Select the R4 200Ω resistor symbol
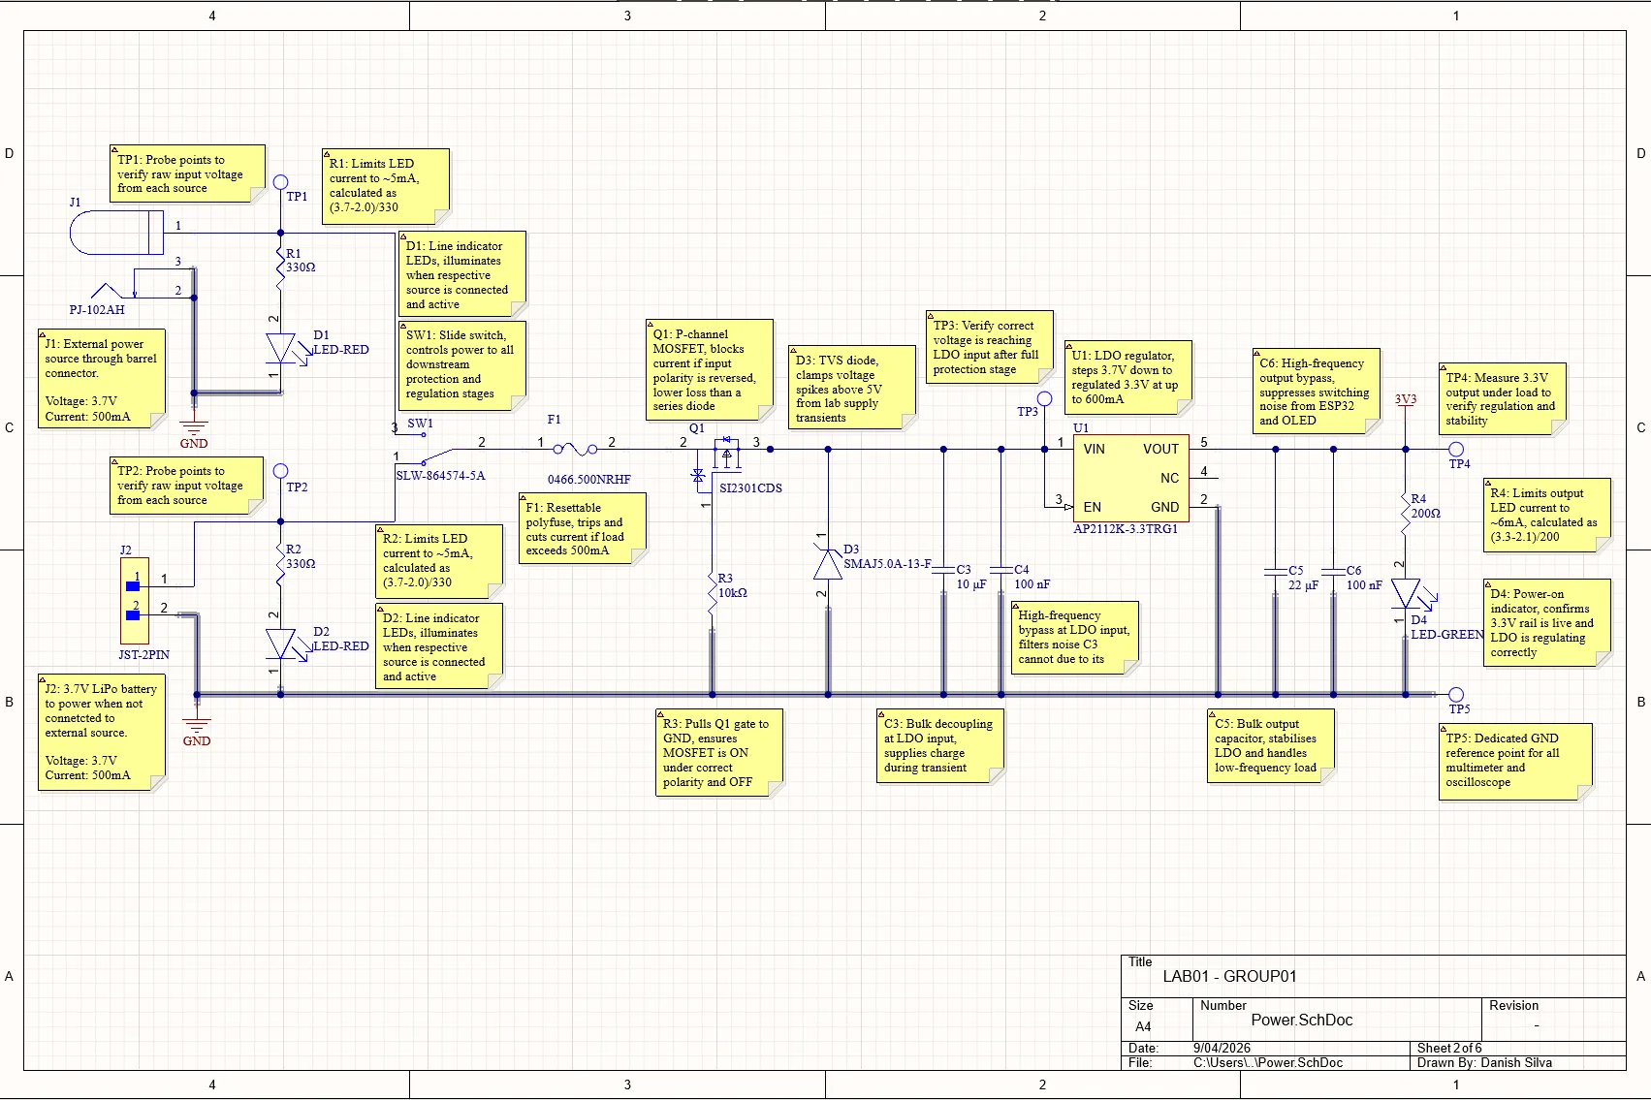 tap(1406, 514)
